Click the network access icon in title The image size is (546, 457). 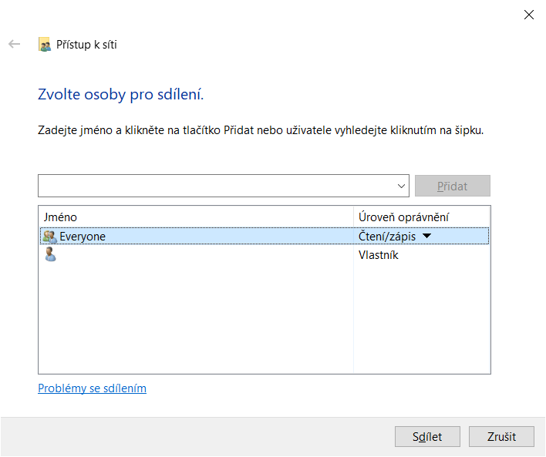(x=45, y=45)
